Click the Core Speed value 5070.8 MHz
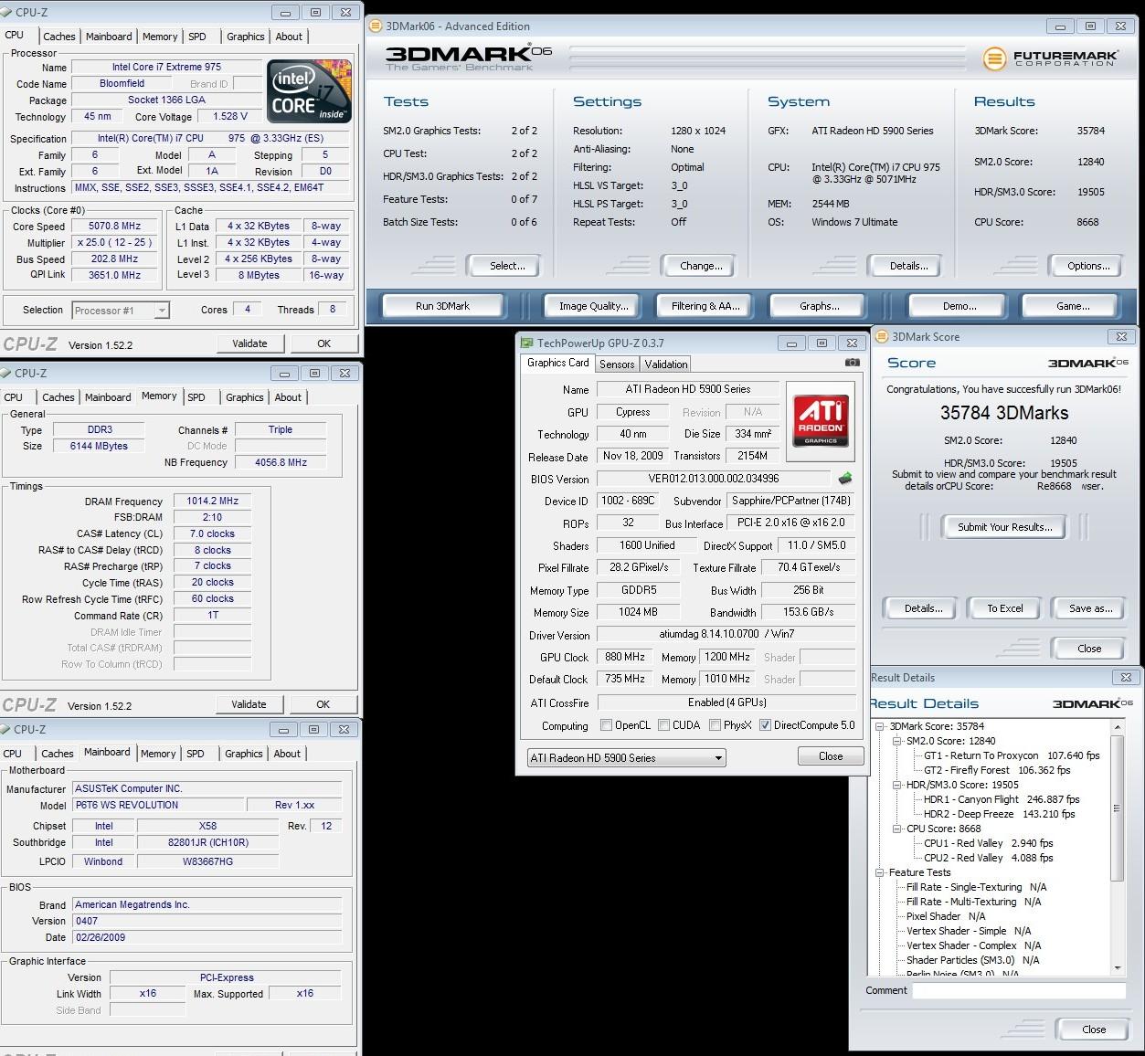This screenshot has height=1056, width=1145. (115, 227)
